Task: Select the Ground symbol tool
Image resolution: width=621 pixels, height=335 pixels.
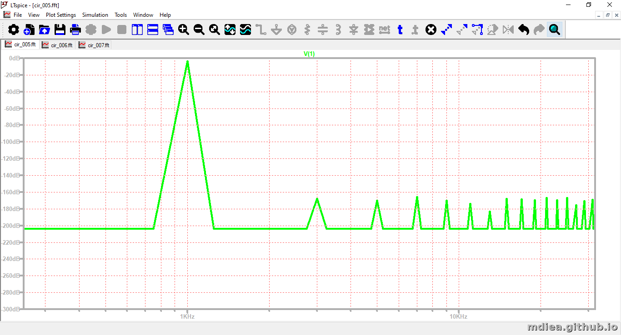Action: point(276,30)
